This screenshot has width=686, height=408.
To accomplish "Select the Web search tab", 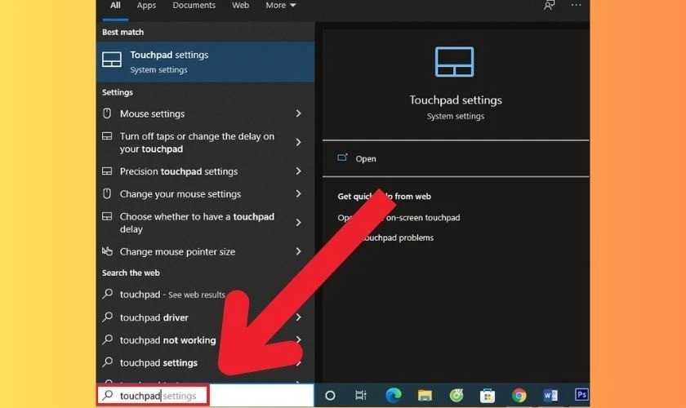I will pyautogui.click(x=240, y=6).
